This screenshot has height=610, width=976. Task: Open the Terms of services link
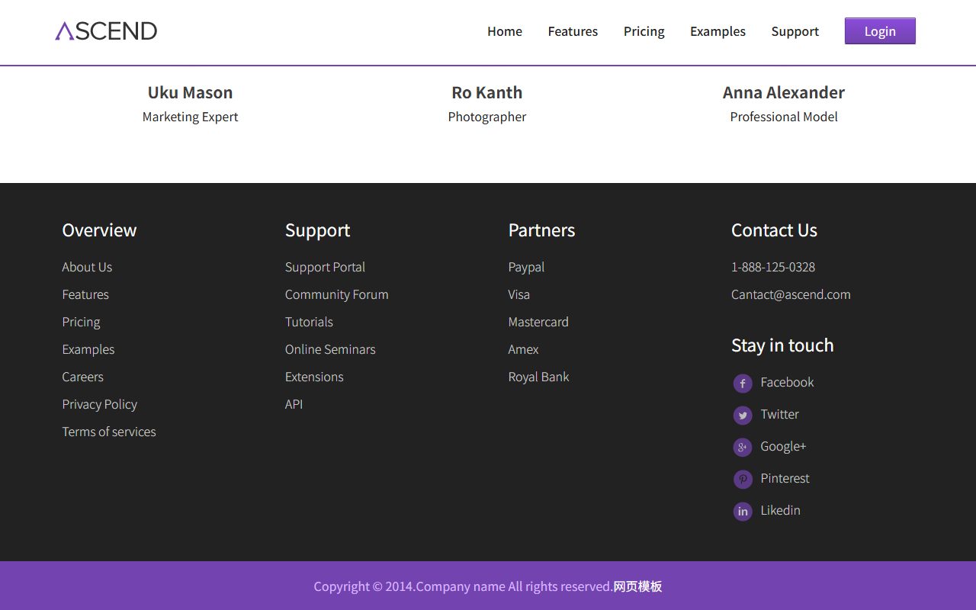109,432
